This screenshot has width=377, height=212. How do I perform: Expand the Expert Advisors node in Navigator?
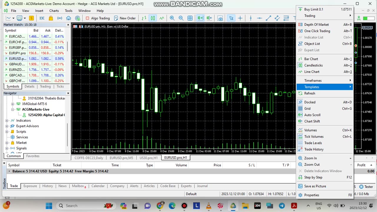[7, 126]
